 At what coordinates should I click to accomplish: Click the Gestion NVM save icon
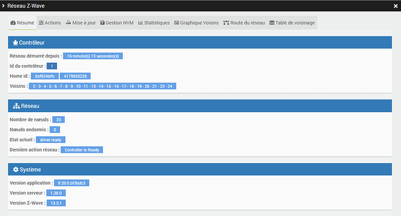[x=102, y=23]
